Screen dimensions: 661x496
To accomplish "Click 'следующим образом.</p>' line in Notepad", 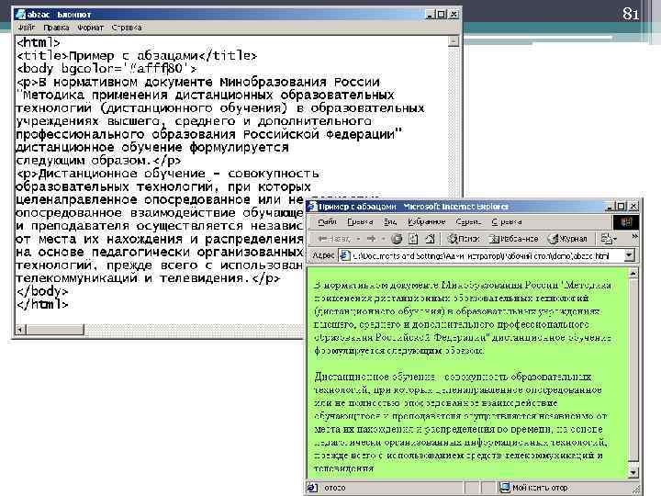I will pos(98,160).
